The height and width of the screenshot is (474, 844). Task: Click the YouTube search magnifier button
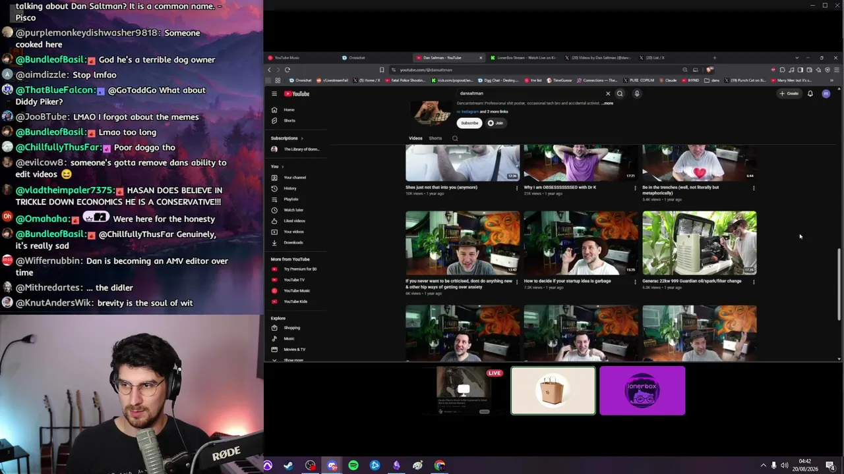(620, 93)
